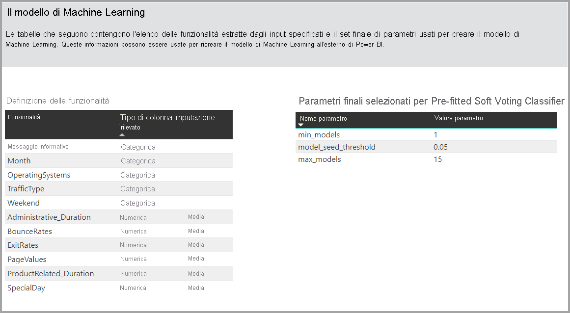Select the min_models parameter name

pyautogui.click(x=319, y=135)
